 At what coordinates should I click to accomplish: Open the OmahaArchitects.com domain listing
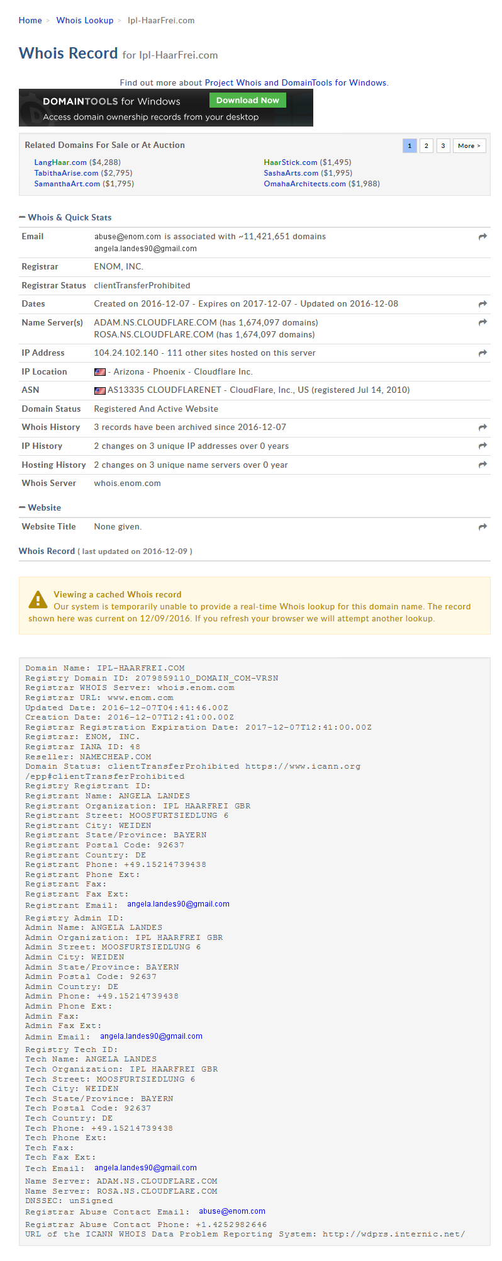pyautogui.click(x=305, y=184)
